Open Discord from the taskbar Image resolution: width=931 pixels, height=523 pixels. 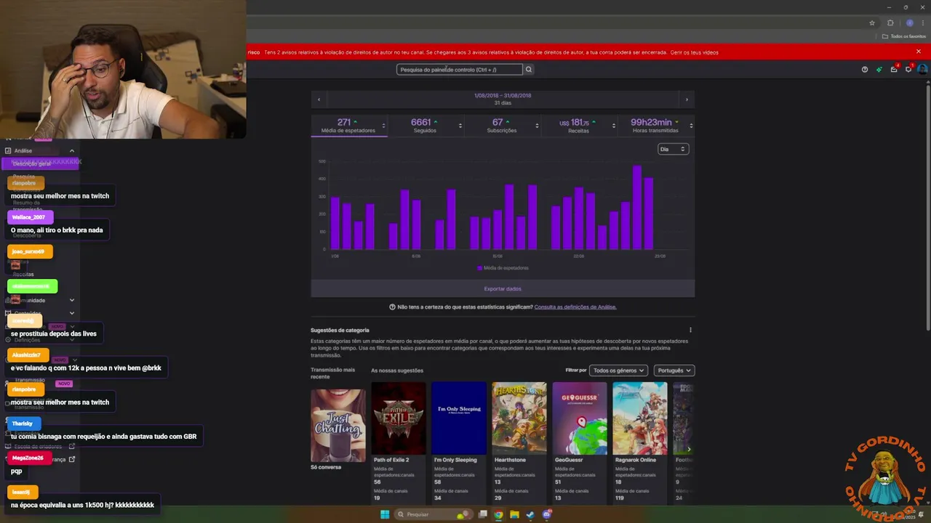547,514
